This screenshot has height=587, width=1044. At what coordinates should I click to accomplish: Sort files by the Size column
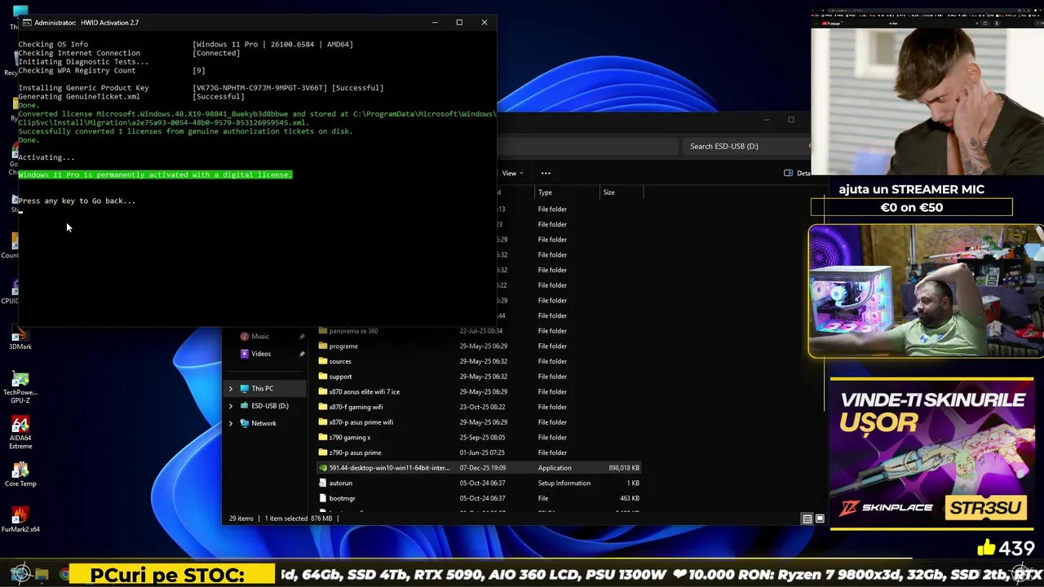[622, 192]
